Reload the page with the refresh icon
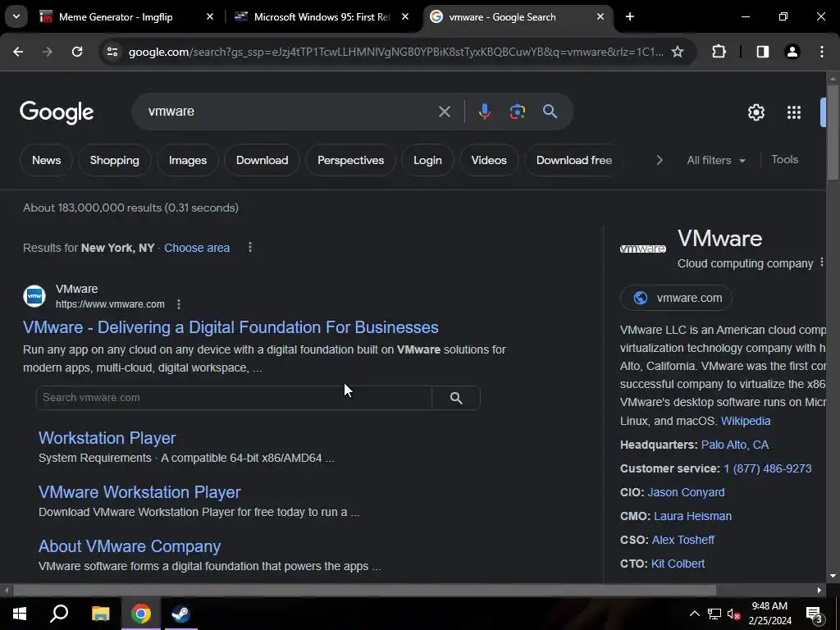Viewport: 840px width, 630px height. (x=77, y=52)
